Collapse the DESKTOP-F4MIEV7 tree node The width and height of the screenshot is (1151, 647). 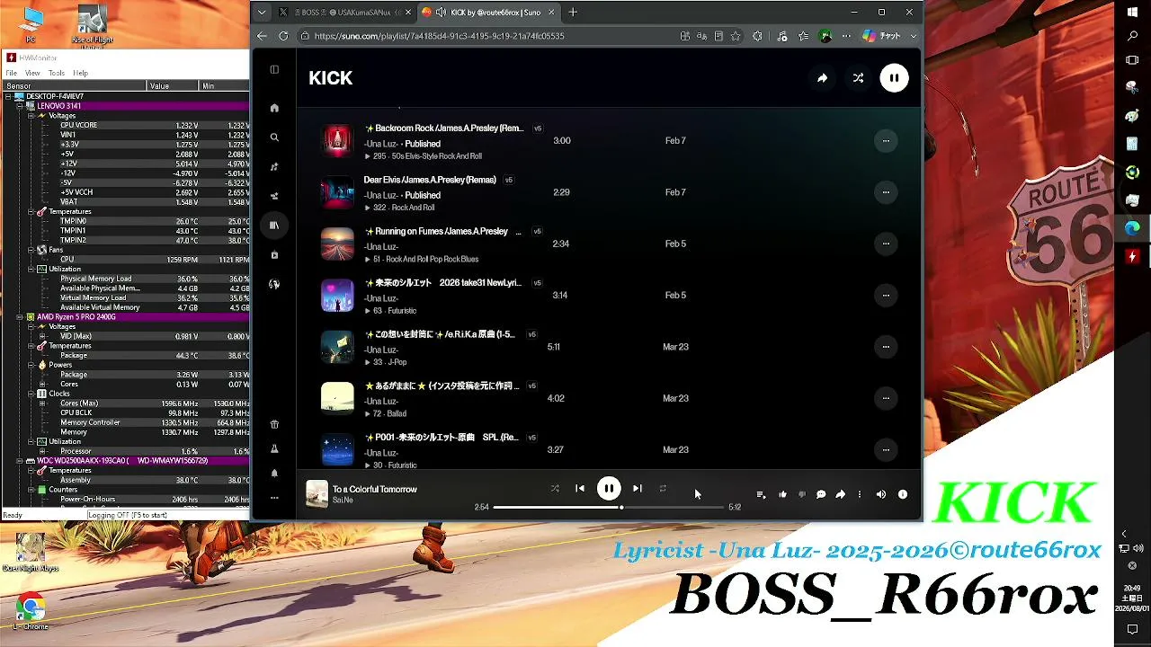pos(8,96)
